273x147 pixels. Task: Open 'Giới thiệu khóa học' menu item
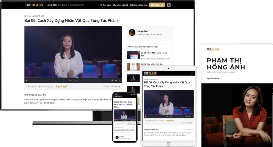point(138,5)
